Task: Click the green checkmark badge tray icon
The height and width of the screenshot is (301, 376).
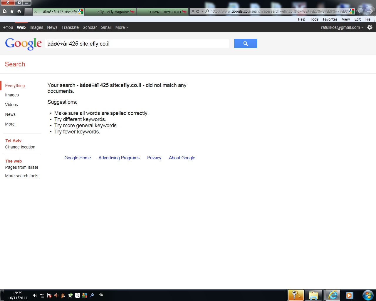Action: point(70,295)
